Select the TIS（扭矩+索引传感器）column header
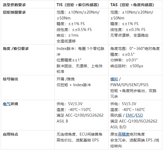This screenshot has width=163, height=150. (78, 5)
